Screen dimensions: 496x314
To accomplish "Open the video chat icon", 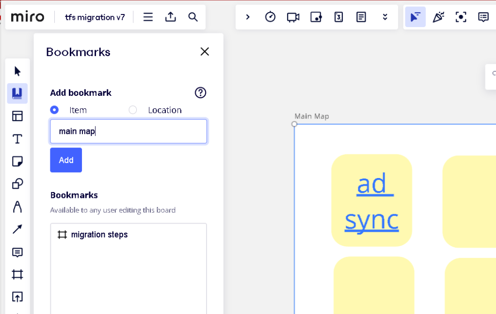I will click(293, 17).
